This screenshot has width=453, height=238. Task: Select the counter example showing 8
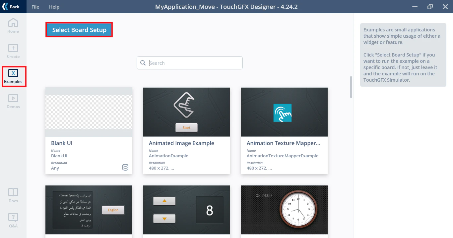pyautogui.click(x=186, y=210)
